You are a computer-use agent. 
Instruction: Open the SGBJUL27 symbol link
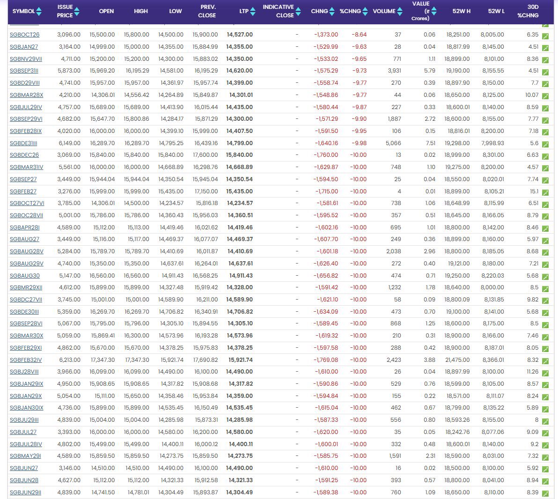pyautogui.click(x=23, y=432)
